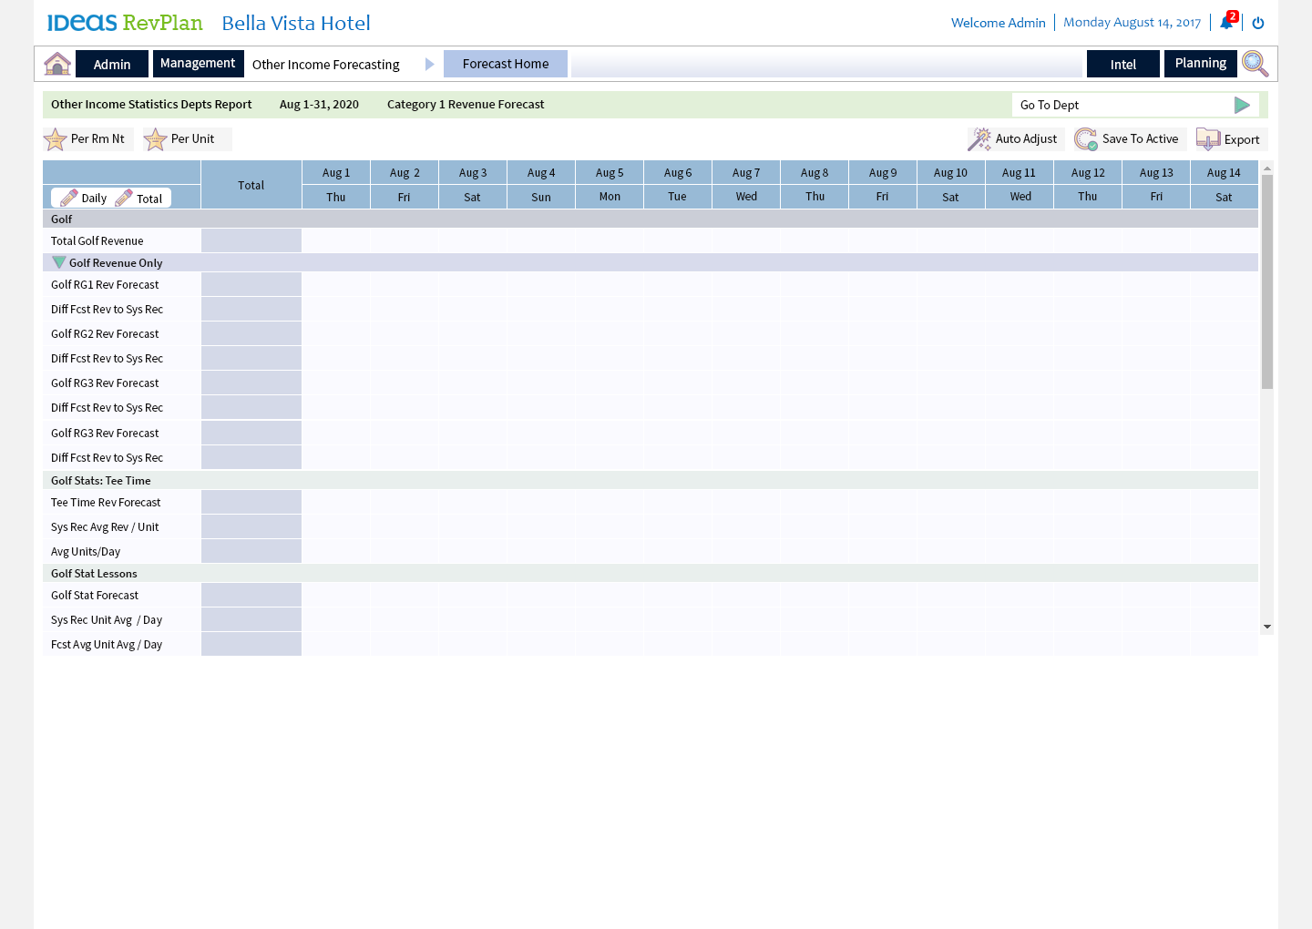Open the Go To Dept dropdown
This screenshot has width=1312, height=929.
pyautogui.click(x=1121, y=105)
